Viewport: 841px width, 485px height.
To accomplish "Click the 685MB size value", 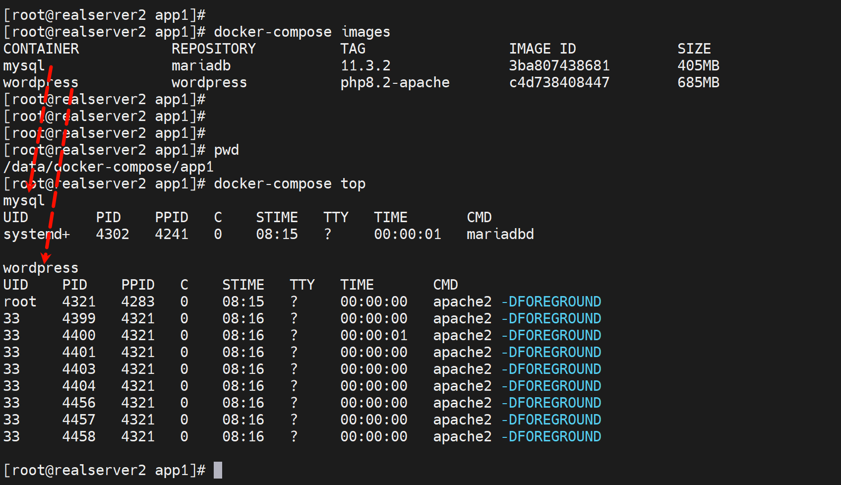I will click(x=698, y=83).
